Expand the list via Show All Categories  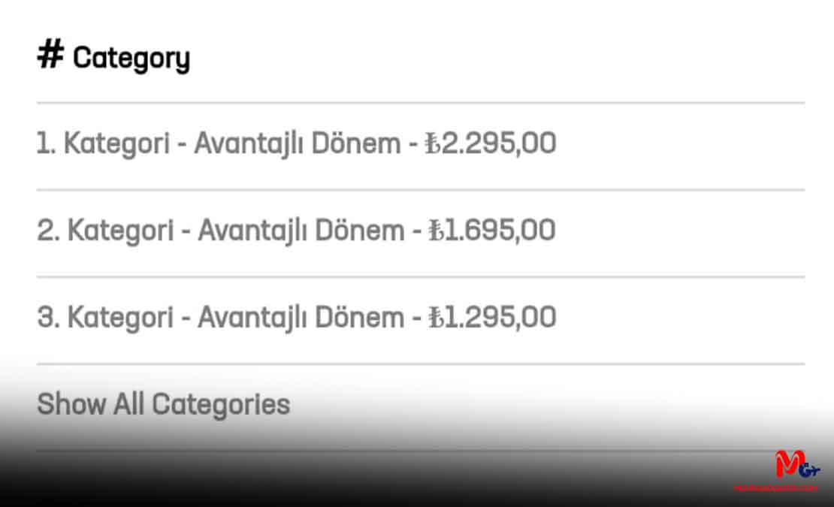[163, 405]
